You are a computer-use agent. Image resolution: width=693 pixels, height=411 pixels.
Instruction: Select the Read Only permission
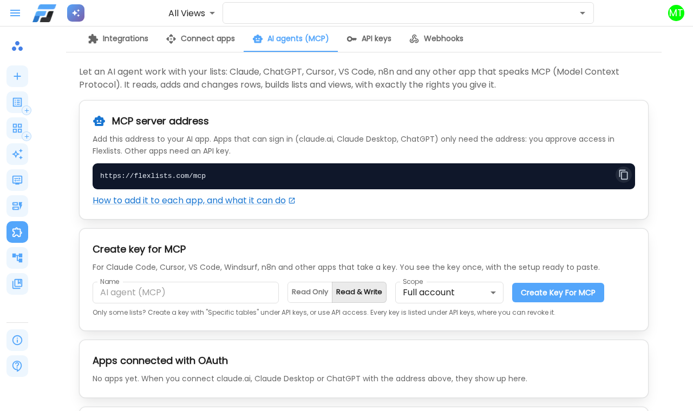click(310, 292)
